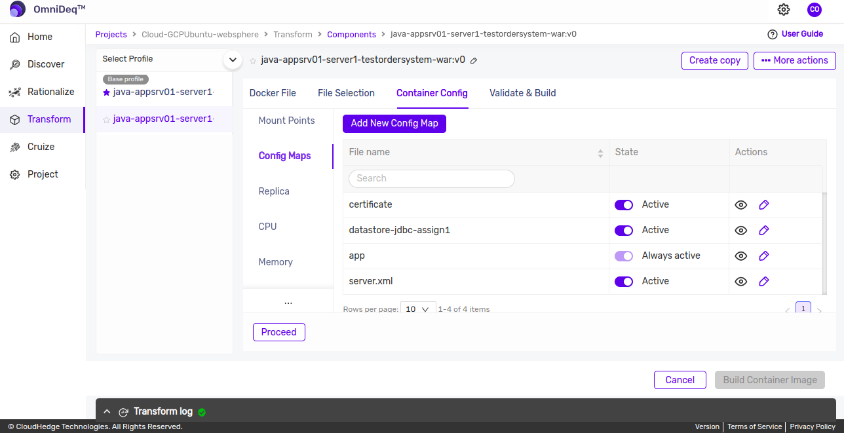Go to next table page

(819, 310)
